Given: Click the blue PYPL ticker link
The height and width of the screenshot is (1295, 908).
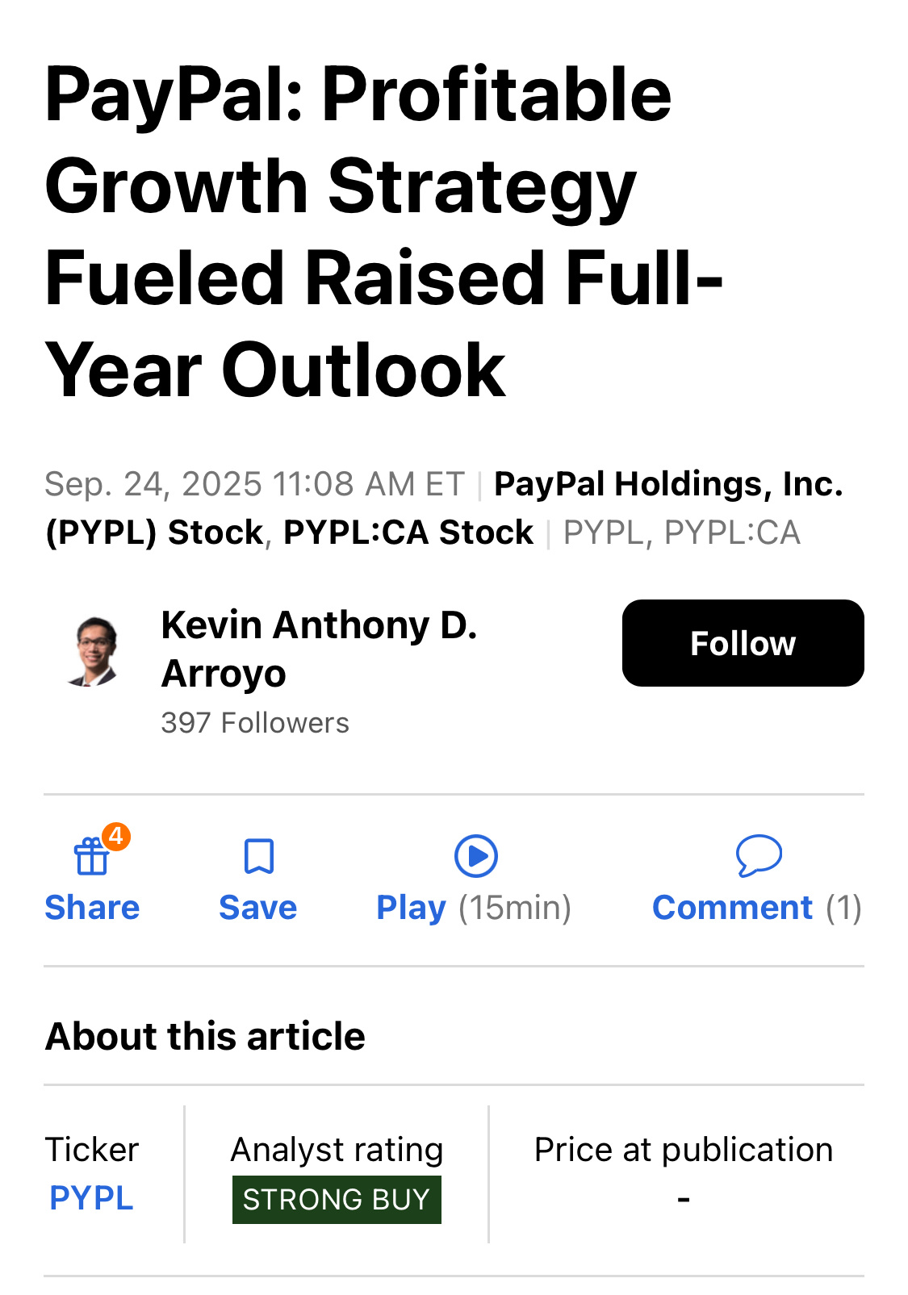Looking at the screenshot, I should 91,1198.
